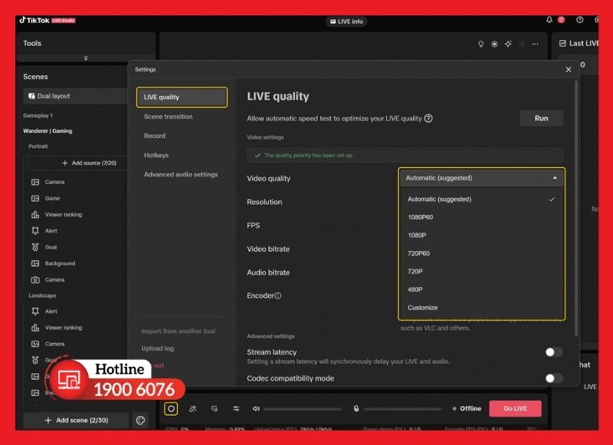Switch to the Scene transition tab
Viewport: 613px width, 445px height.
click(x=168, y=117)
